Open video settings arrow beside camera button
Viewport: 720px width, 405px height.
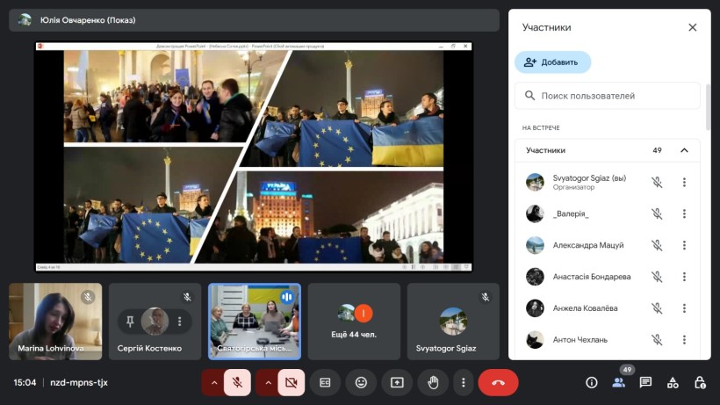point(268,382)
